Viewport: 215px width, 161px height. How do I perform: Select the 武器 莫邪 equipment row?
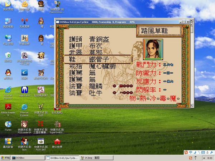(86, 52)
